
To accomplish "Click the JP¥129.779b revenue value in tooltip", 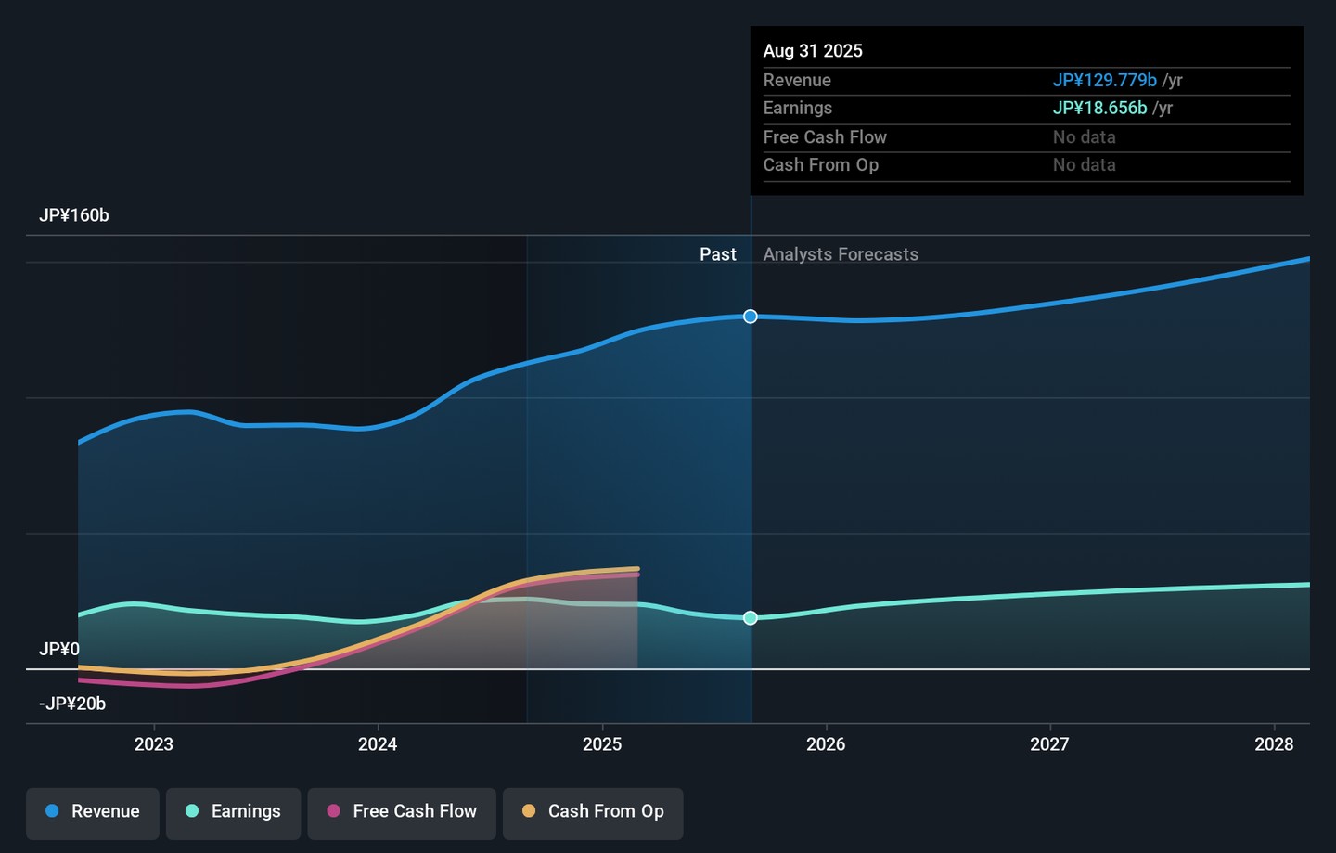I will 1104,81.
